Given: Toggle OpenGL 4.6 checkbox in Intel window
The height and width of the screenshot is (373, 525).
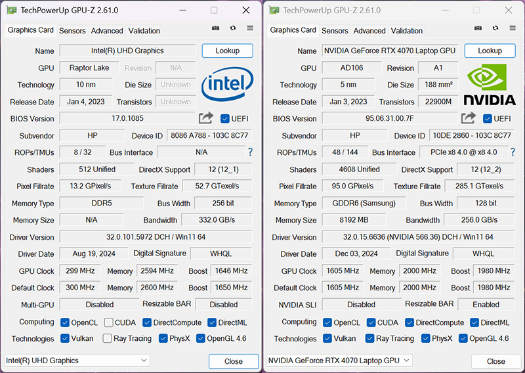Looking at the screenshot, I should 201,338.
